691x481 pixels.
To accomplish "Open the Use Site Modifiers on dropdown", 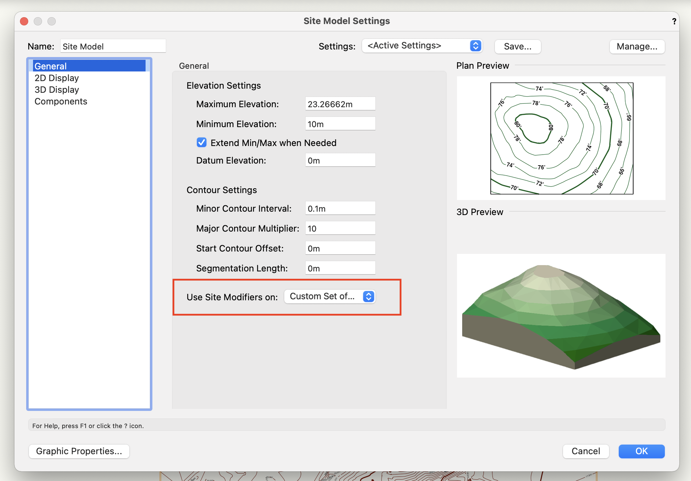I will point(329,296).
